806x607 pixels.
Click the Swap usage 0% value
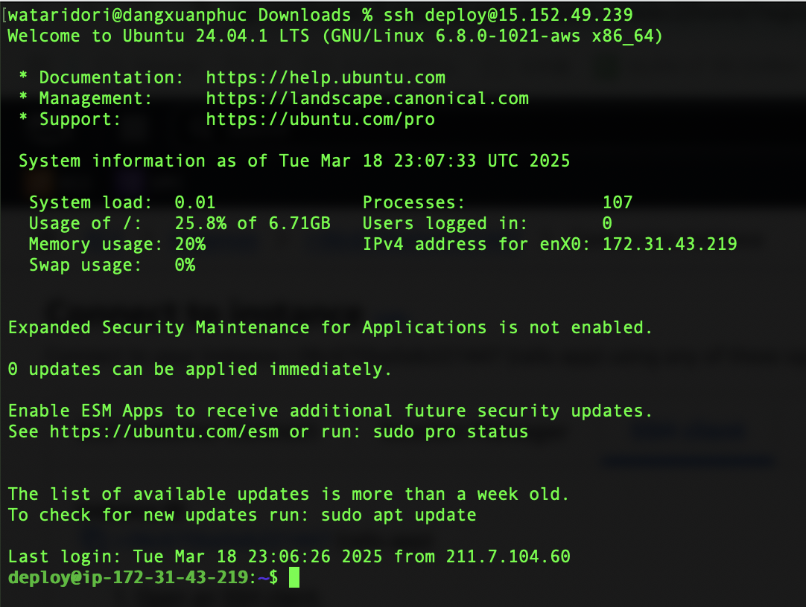(185, 265)
